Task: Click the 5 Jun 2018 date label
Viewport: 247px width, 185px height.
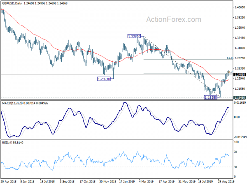Action: pos(28,182)
